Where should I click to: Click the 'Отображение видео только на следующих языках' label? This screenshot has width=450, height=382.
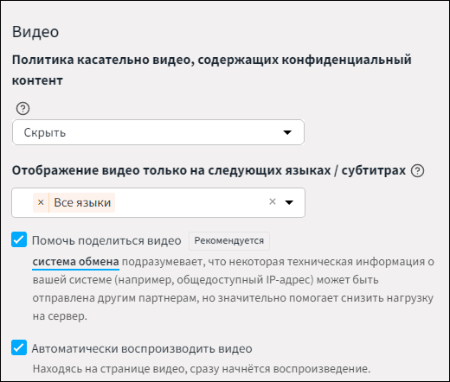(209, 170)
